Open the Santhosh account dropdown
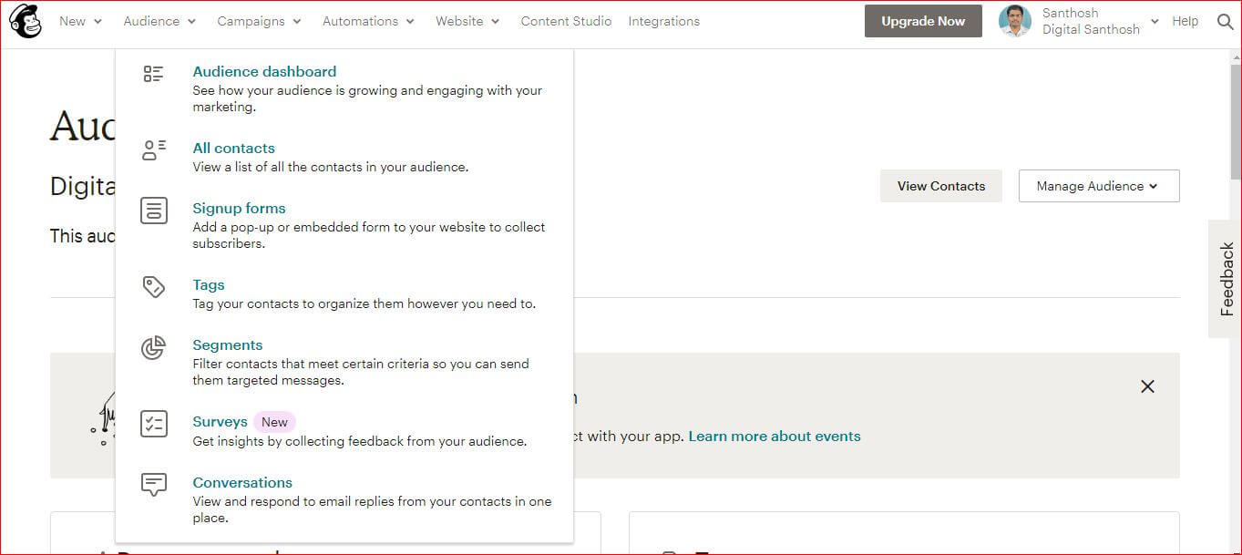The image size is (1242, 555). [x=1155, y=21]
